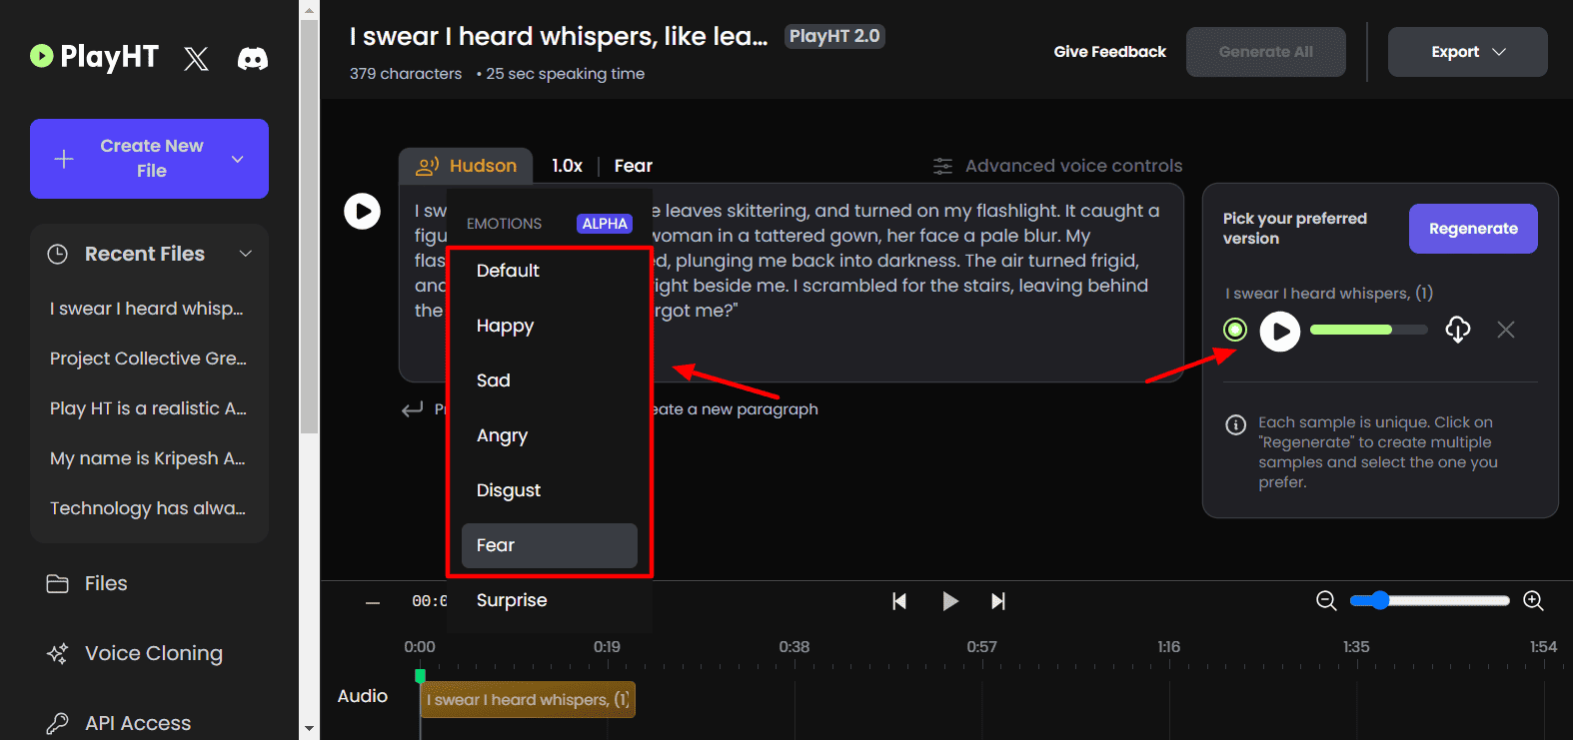Open the Discord icon link
The height and width of the screenshot is (740, 1573).
[x=252, y=59]
